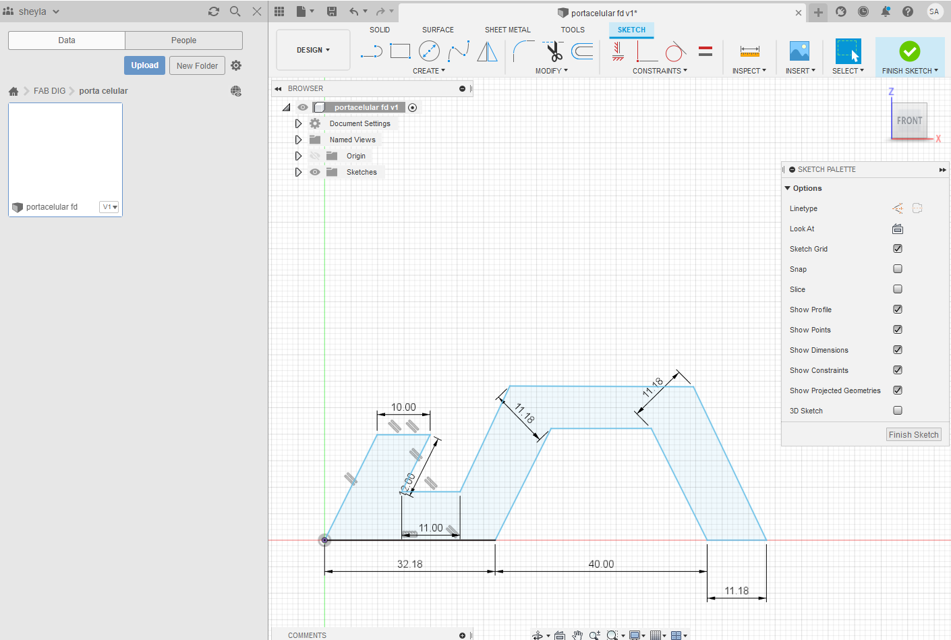This screenshot has height=640, width=951.
Task: Click the Select tool icon
Action: pos(848,51)
